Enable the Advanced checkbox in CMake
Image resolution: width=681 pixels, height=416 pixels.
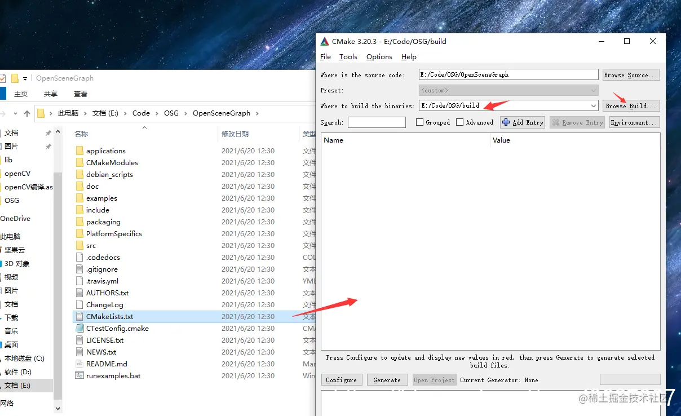(459, 122)
